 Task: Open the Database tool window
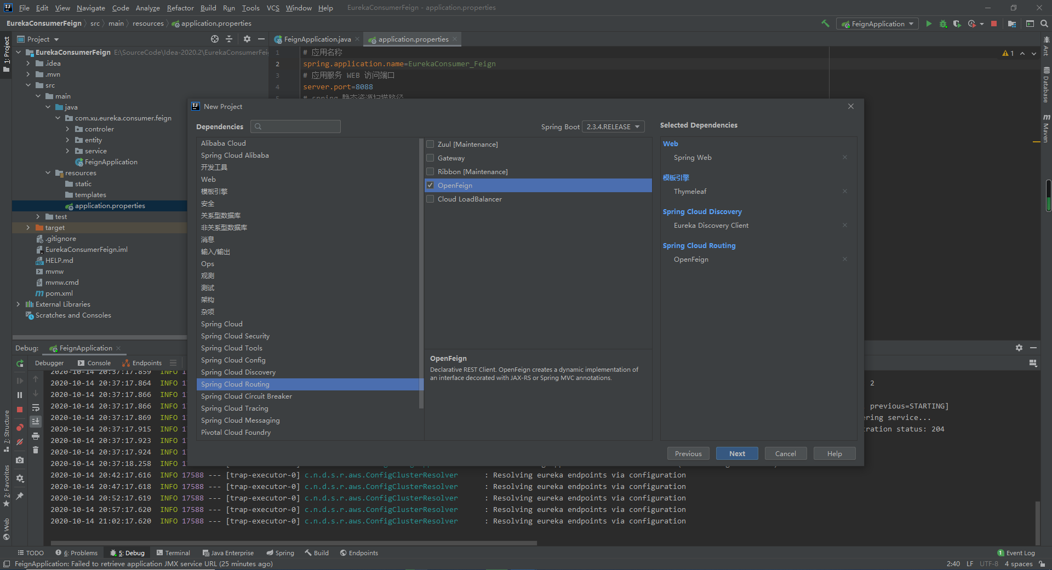1046,85
